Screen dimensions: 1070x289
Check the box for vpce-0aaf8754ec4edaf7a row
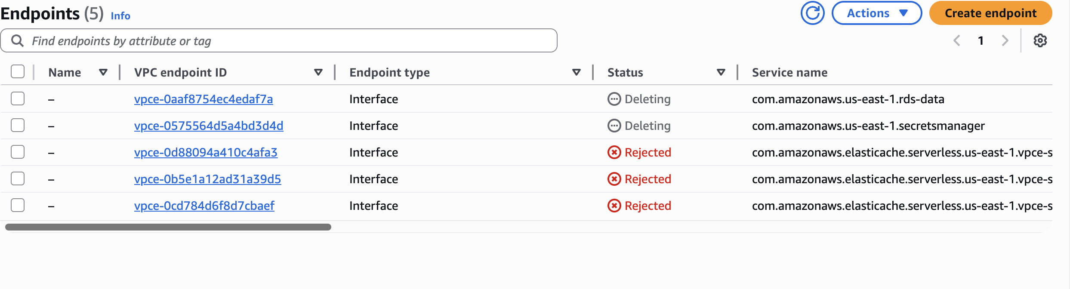pyautogui.click(x=18, y=98)
